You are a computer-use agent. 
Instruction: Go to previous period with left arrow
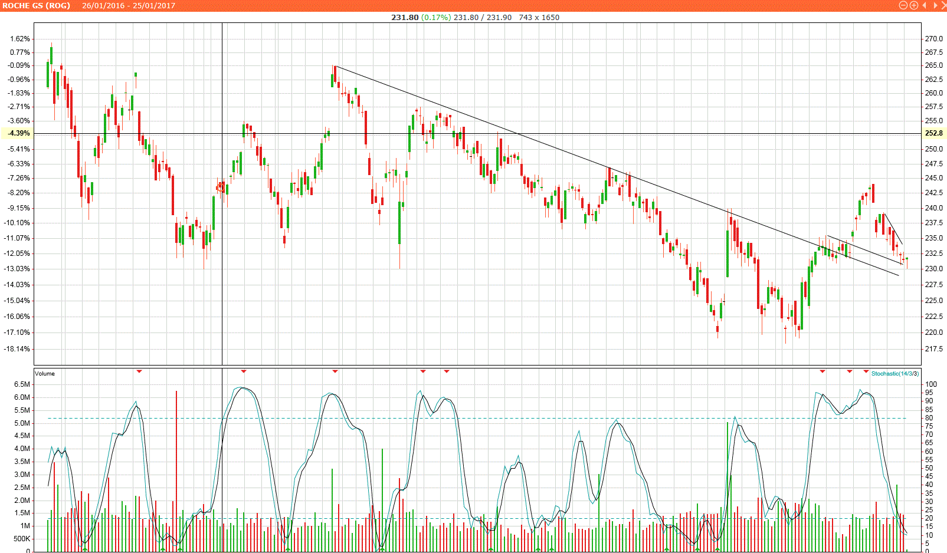[x=925, y=5]
